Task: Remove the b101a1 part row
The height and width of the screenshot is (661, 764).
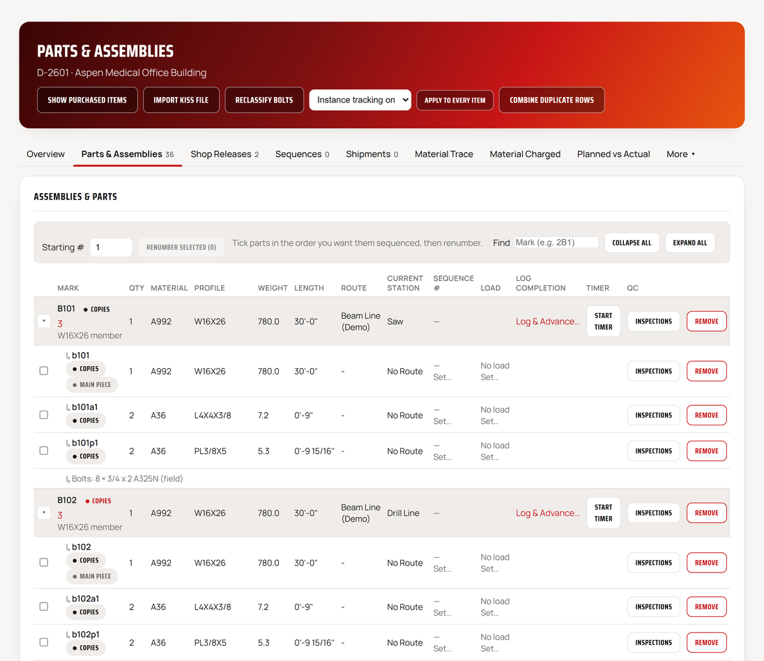Action: click(x=707, y=416)
